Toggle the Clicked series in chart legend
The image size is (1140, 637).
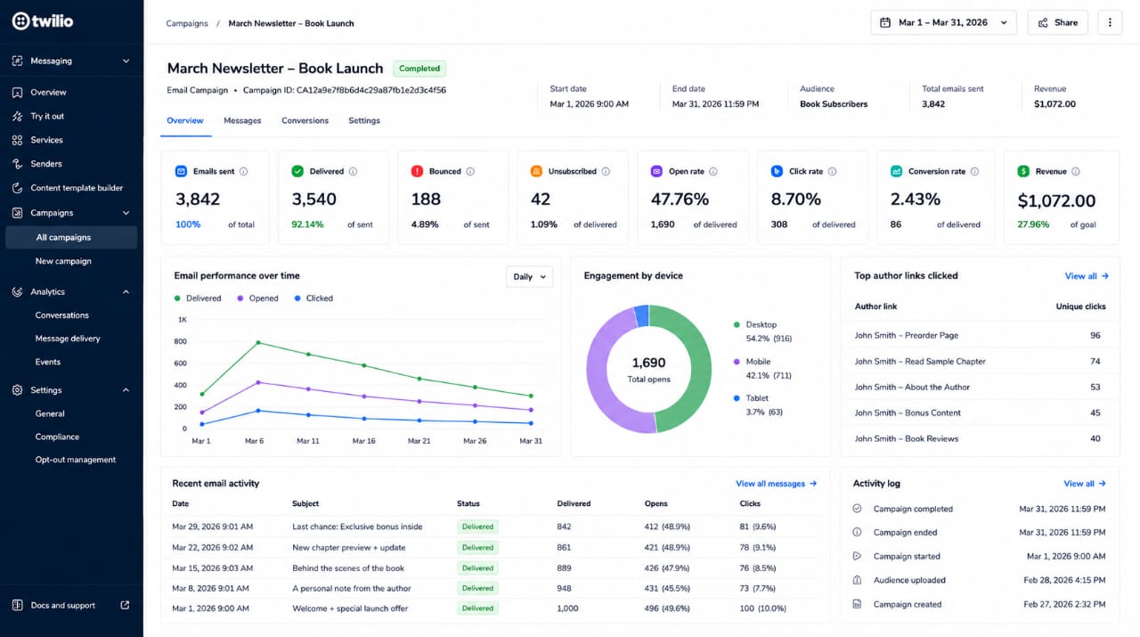[x=313, y=298]
